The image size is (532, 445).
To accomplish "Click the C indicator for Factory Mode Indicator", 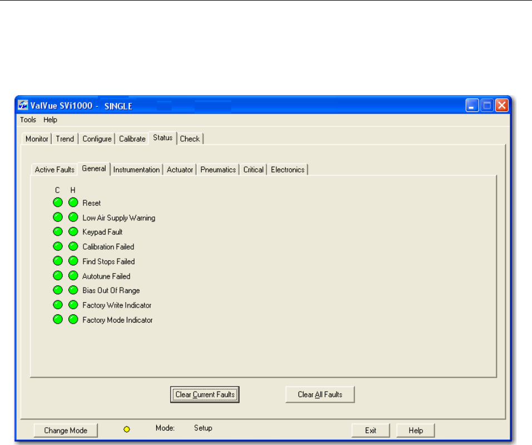I will point(58,319).
